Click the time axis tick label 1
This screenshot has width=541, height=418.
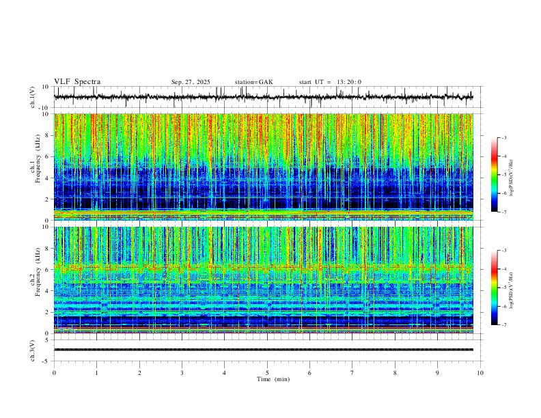(x=96, y=373)
